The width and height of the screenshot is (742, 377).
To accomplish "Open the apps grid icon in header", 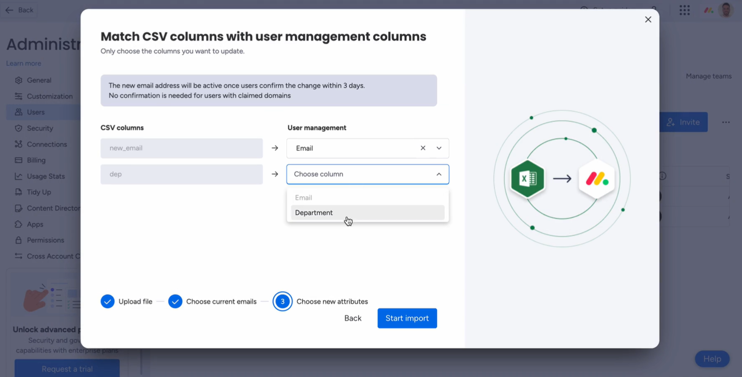I will point(685,10).
